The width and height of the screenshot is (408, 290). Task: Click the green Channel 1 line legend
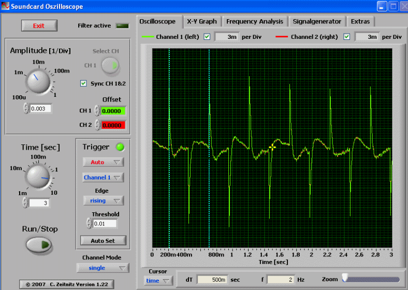click(x=148, y=37)
